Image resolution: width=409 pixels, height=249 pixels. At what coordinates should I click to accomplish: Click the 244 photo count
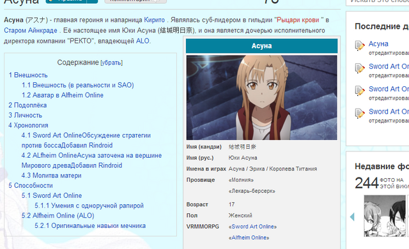click(x=367, y=183)
